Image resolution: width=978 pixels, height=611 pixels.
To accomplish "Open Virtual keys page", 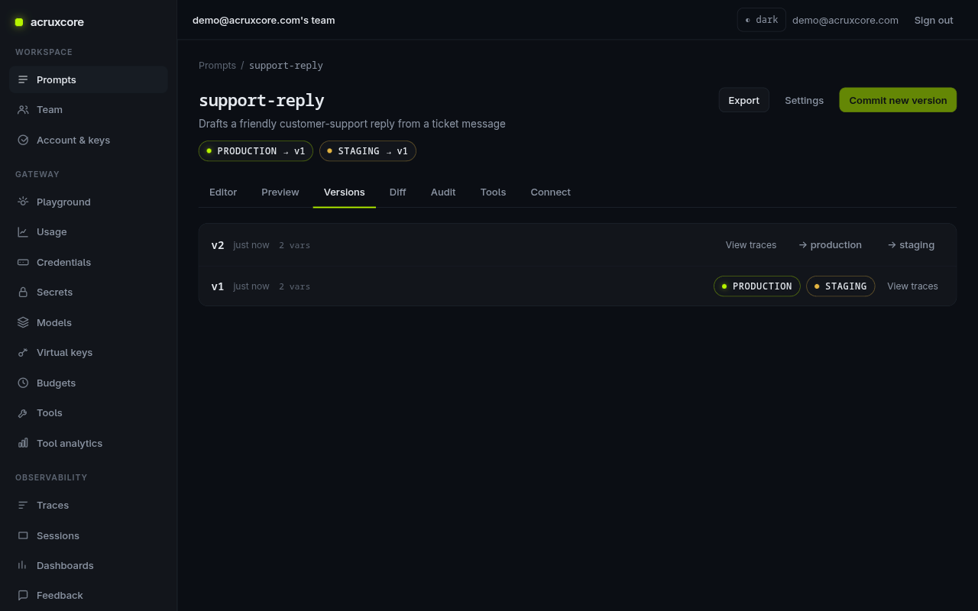I will pos(89,352).
